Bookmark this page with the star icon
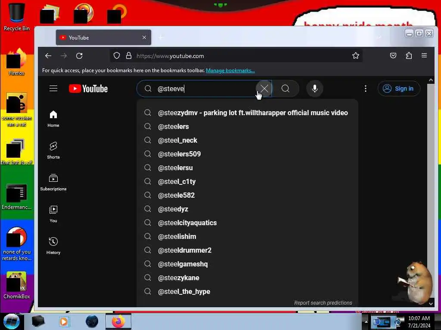This screenshot has height=330, width=441. [355, 56]
